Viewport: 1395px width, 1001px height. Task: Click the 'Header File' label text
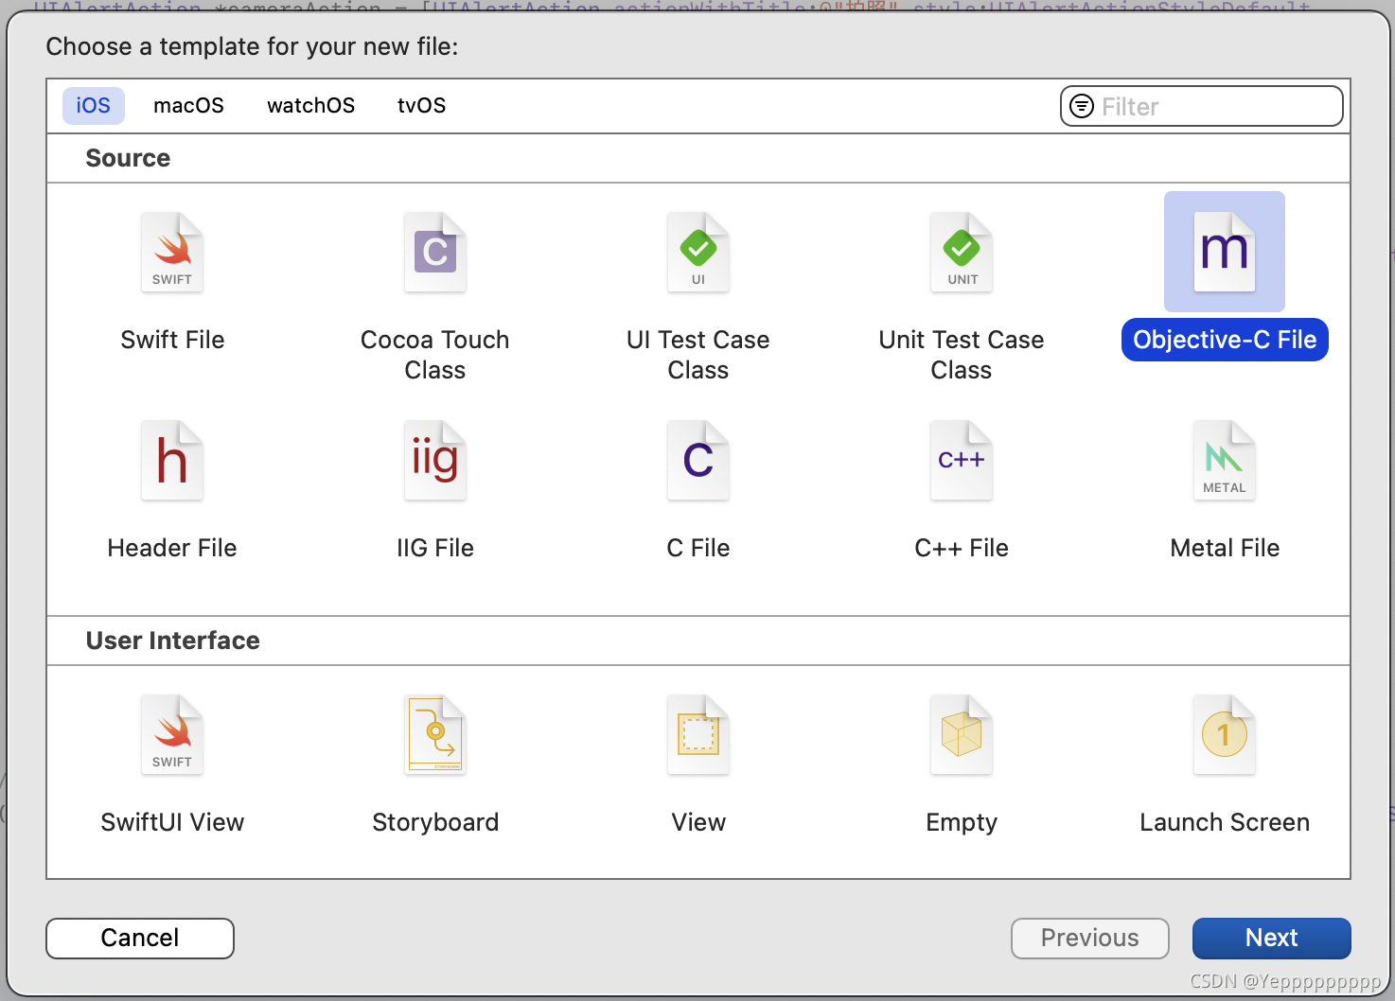click(x=172, y=548)
